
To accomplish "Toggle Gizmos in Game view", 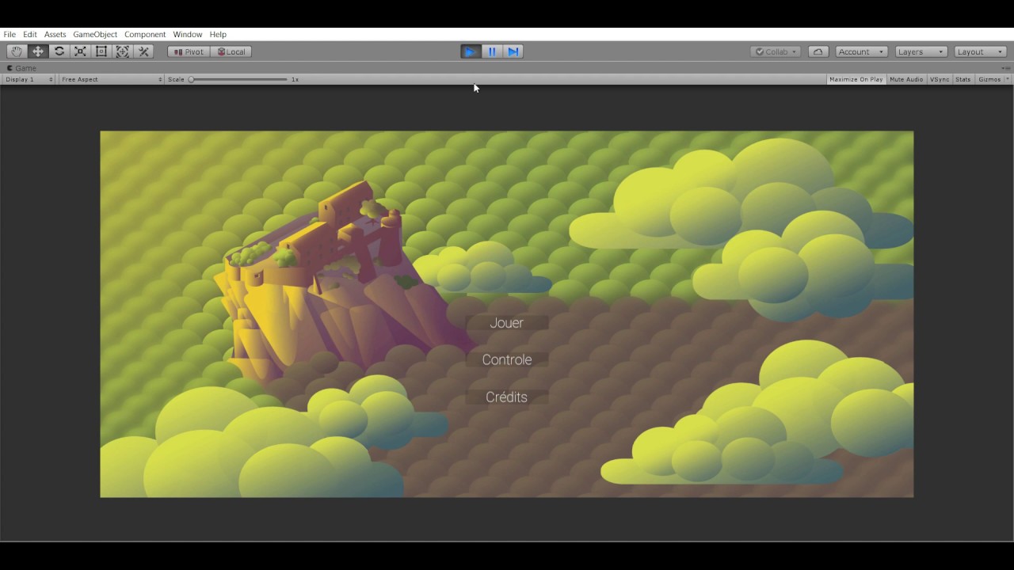I will point(989,79).
